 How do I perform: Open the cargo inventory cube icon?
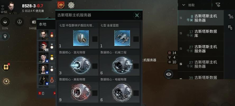(x=5, y=22)
